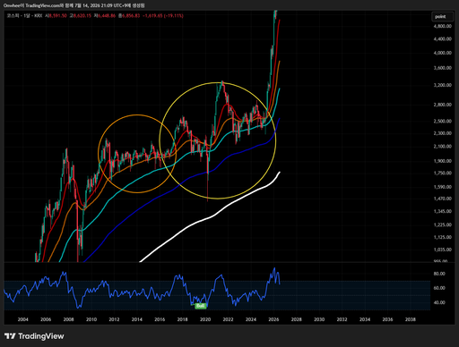Click the '1,590.00' price axis label

point(443,187)
